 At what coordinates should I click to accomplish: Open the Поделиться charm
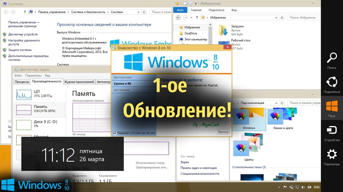332,85
